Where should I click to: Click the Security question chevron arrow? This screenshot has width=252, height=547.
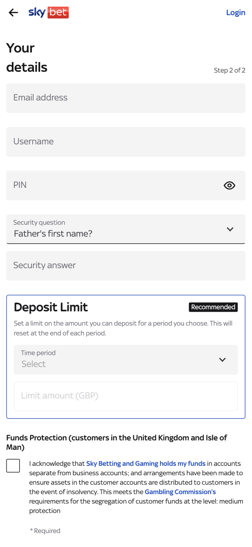click(230, 229)
